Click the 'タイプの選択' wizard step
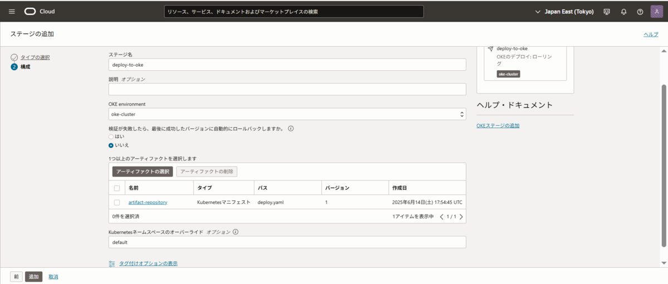Screen dimensions: 668x284 click(36, 57)
